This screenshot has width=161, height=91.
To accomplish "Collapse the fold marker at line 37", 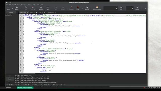I will pos(23,66).
